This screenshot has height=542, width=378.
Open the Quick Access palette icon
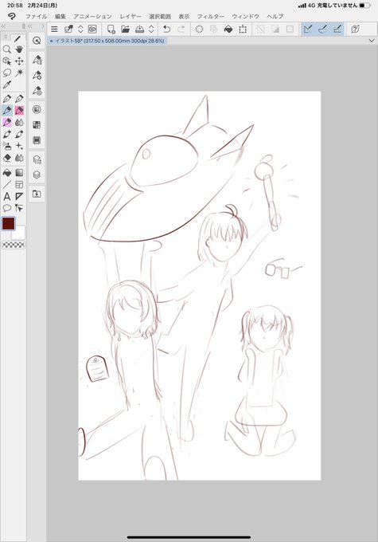tap(37, 41)
